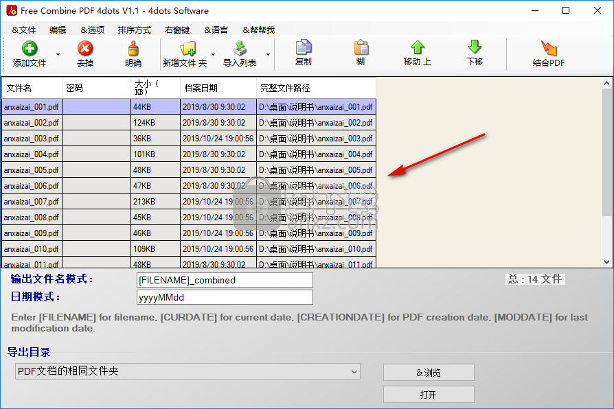Open the &语言 menu
The height and width of the screenshot is (409, 614).
pyautogui.click(x=216, y=30)
